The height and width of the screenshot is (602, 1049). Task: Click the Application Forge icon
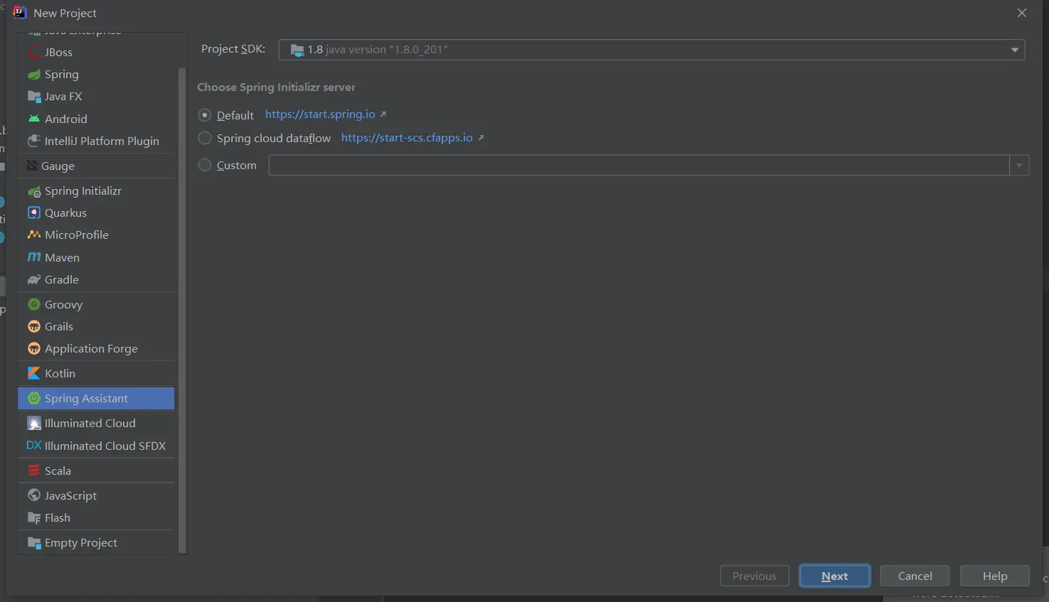coord(34,348)
